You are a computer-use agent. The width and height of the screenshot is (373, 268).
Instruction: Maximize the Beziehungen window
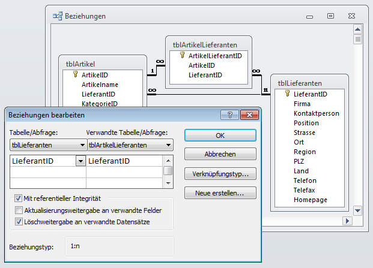(x=330, y=16)
